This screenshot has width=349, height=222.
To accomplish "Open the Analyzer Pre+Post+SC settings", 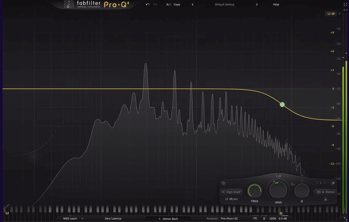I will [222, 219].
